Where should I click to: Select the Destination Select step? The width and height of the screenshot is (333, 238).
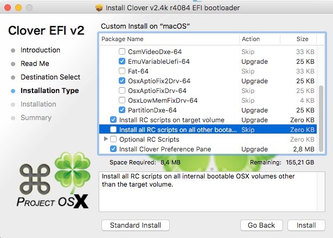(50, 77)
